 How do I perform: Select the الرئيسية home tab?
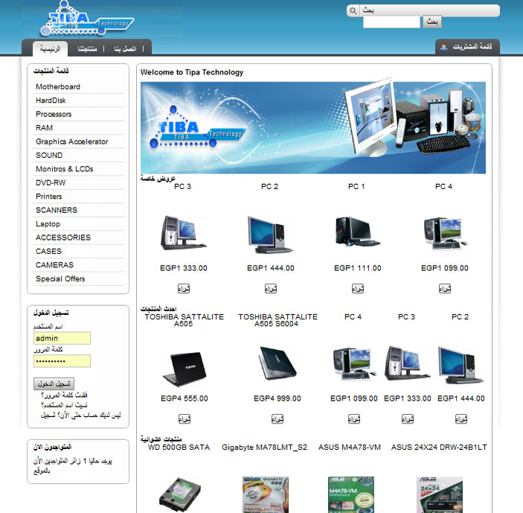tap(50, 48)
